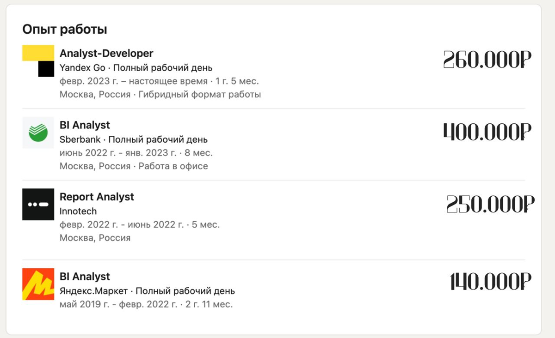This screenshot has width=555, height=338.
Task: Click the 400.000₽ salary label
Action: point(487,132)
